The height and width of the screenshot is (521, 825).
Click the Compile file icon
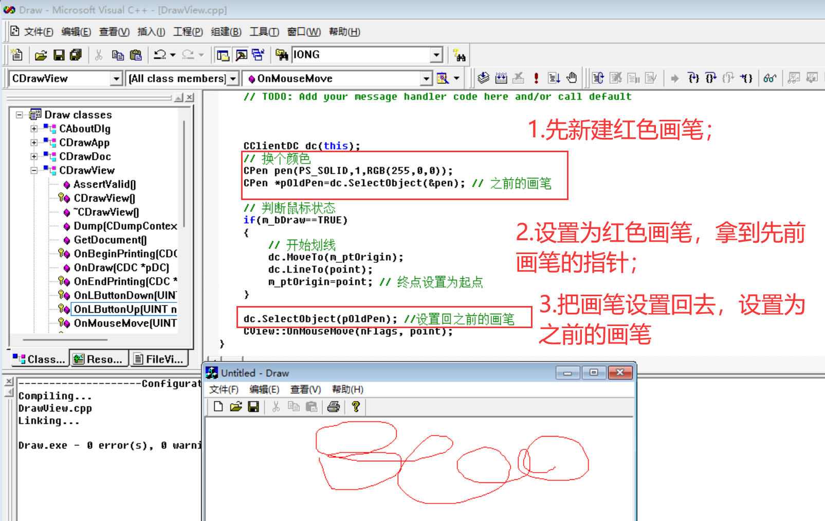(x=483, y=78)
